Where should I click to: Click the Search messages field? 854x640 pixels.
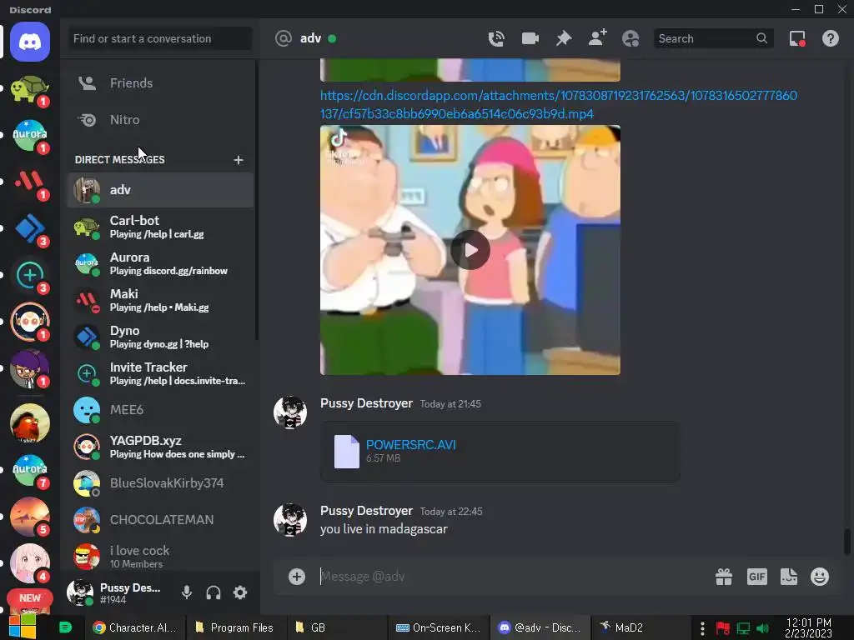(714, 38)
